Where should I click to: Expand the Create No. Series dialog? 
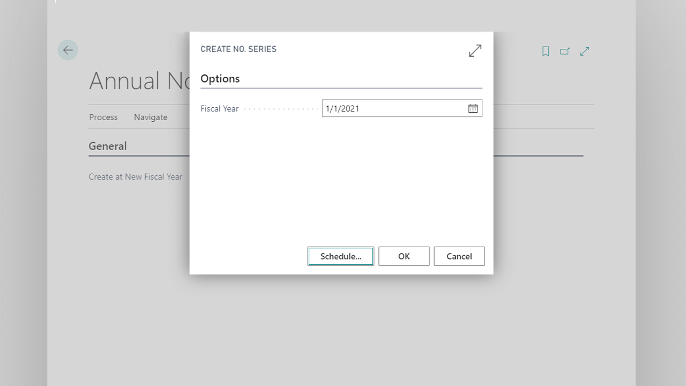click(x=475, y=51)
